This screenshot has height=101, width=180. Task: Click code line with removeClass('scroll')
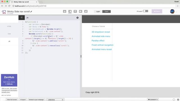51,46
